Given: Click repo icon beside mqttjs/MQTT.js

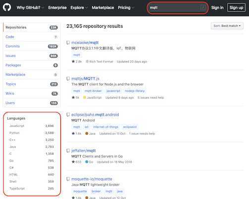Looking at the screenshot, I should [68, 78].
